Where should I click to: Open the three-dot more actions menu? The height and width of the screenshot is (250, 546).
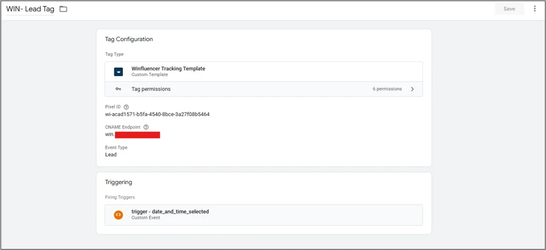[x=534, y=9]
